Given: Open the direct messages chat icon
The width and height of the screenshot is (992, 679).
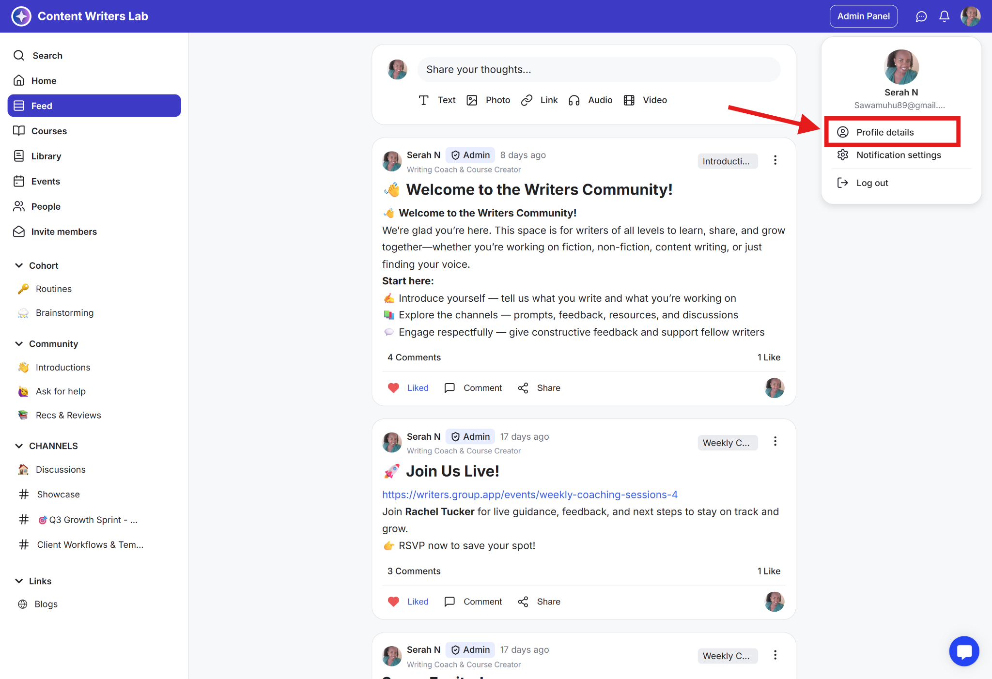Looking at the screenshot, I should coord(921,16).
